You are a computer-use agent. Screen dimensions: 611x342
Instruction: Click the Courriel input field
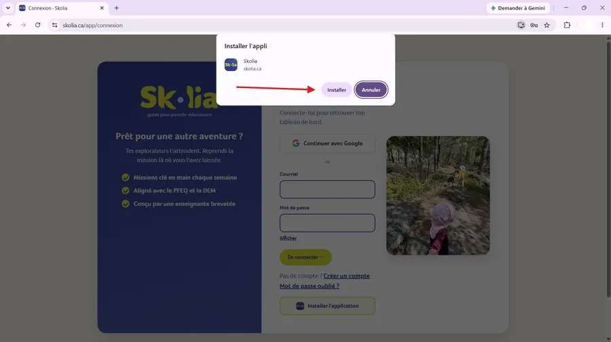pyautogui.click(x=327, y=189)
